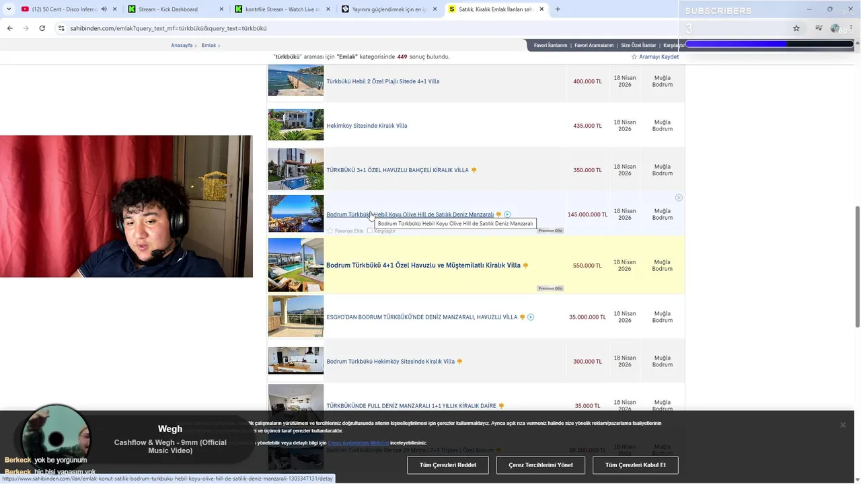Click orange badge on 4+1 Özel Havuzlu listing
The height and width of the screenshot is (484, 861).
pyautogui.click(x=525, y=266)
